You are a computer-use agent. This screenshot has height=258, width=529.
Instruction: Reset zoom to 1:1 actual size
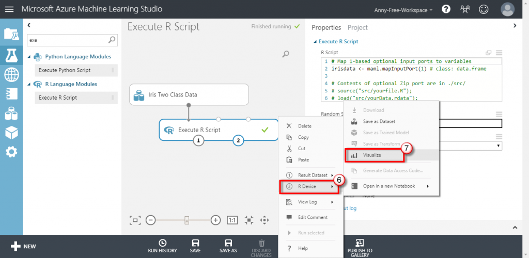[x=232, y=220]
